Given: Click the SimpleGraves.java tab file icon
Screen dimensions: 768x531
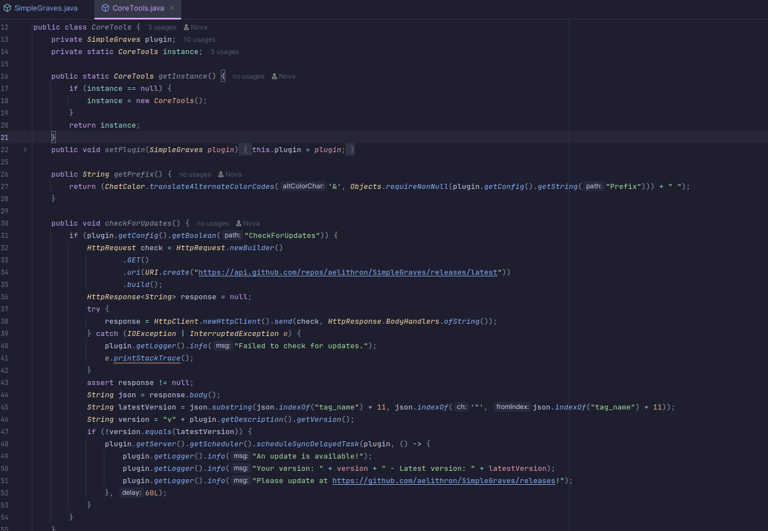Looking at the screenshot, I should (x=7, y=8).
